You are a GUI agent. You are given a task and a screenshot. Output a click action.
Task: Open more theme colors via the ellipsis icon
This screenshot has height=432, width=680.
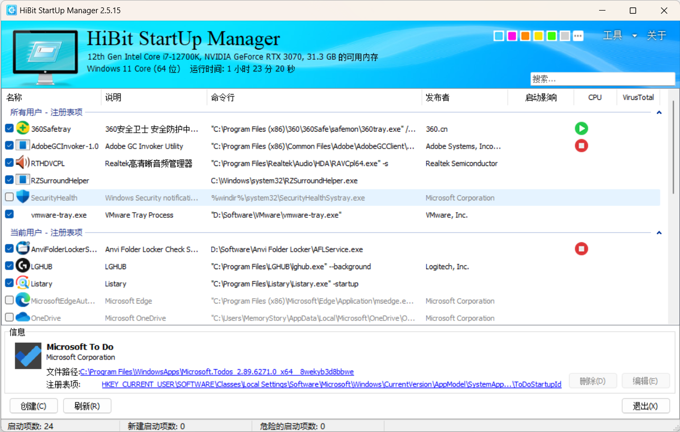coord(578,36)
